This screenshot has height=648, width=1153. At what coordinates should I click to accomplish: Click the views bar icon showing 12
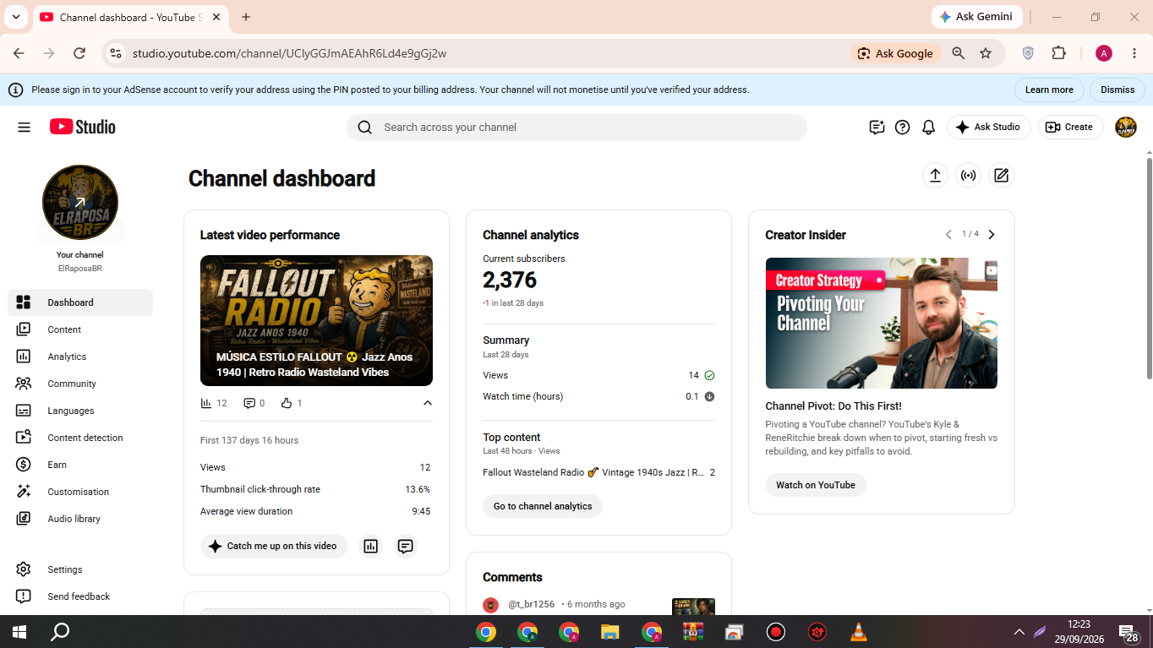coord(206,403)
